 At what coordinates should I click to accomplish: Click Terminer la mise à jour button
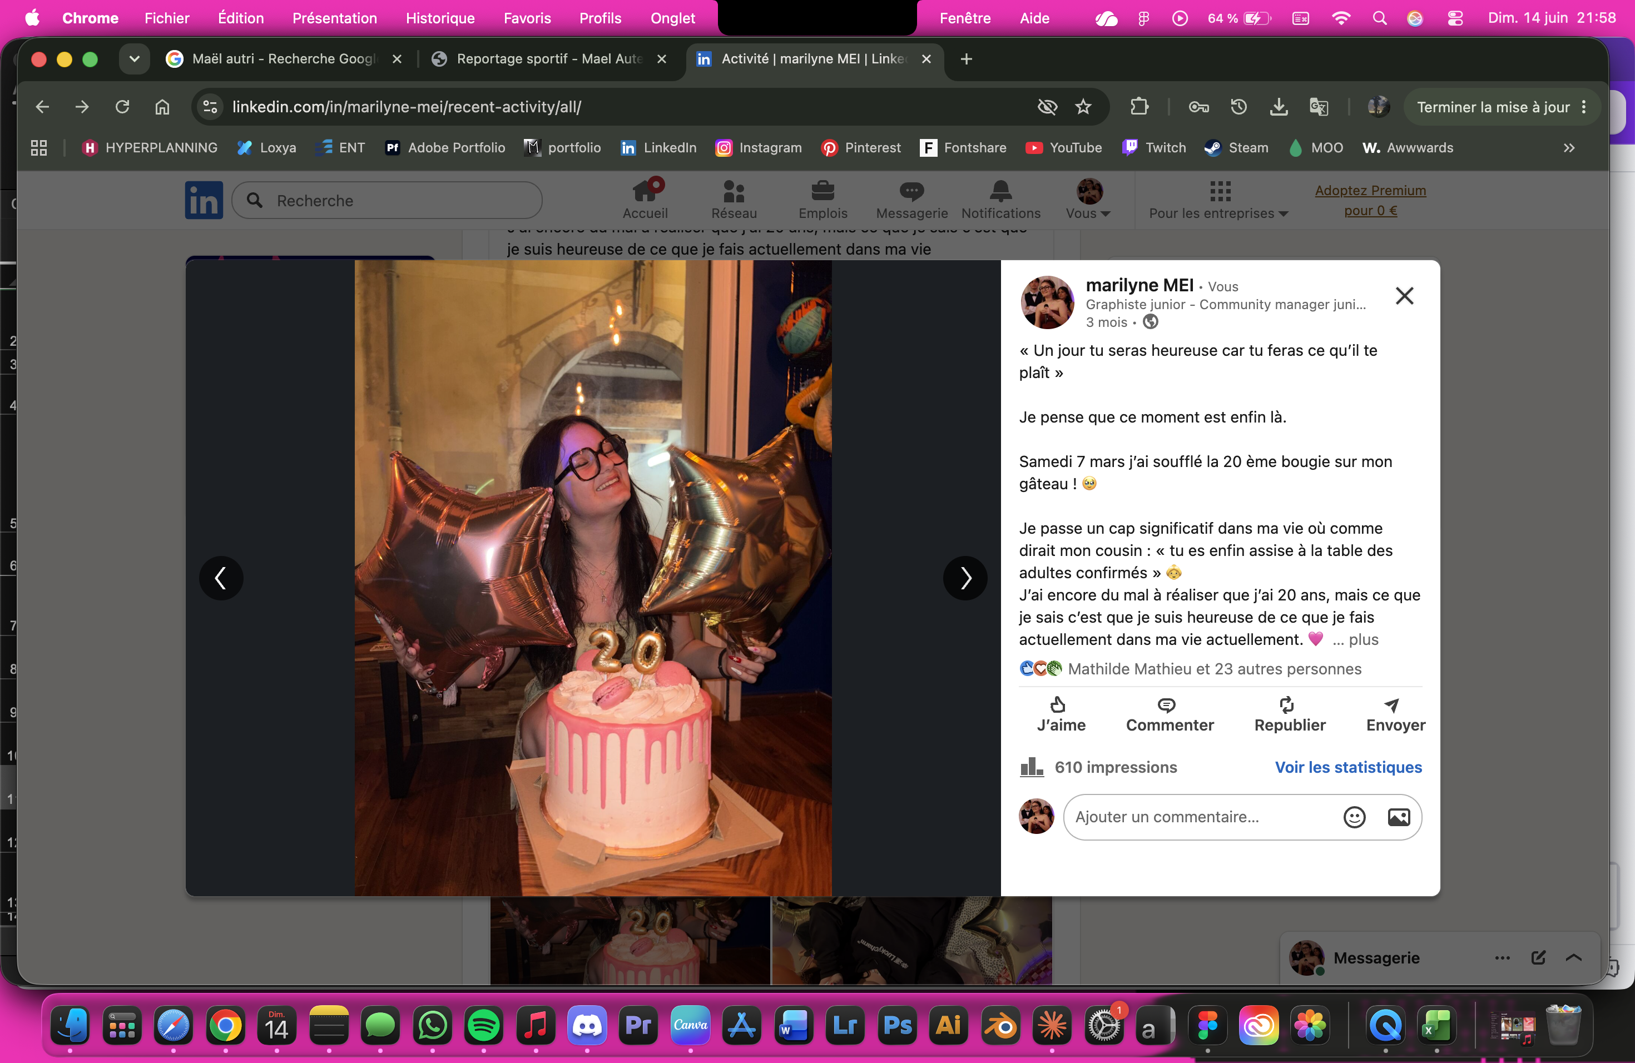(1501, 107)
